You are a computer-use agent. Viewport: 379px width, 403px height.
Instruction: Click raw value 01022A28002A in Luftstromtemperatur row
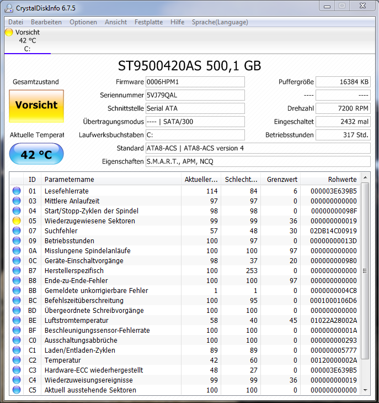[x=333, y=321]
